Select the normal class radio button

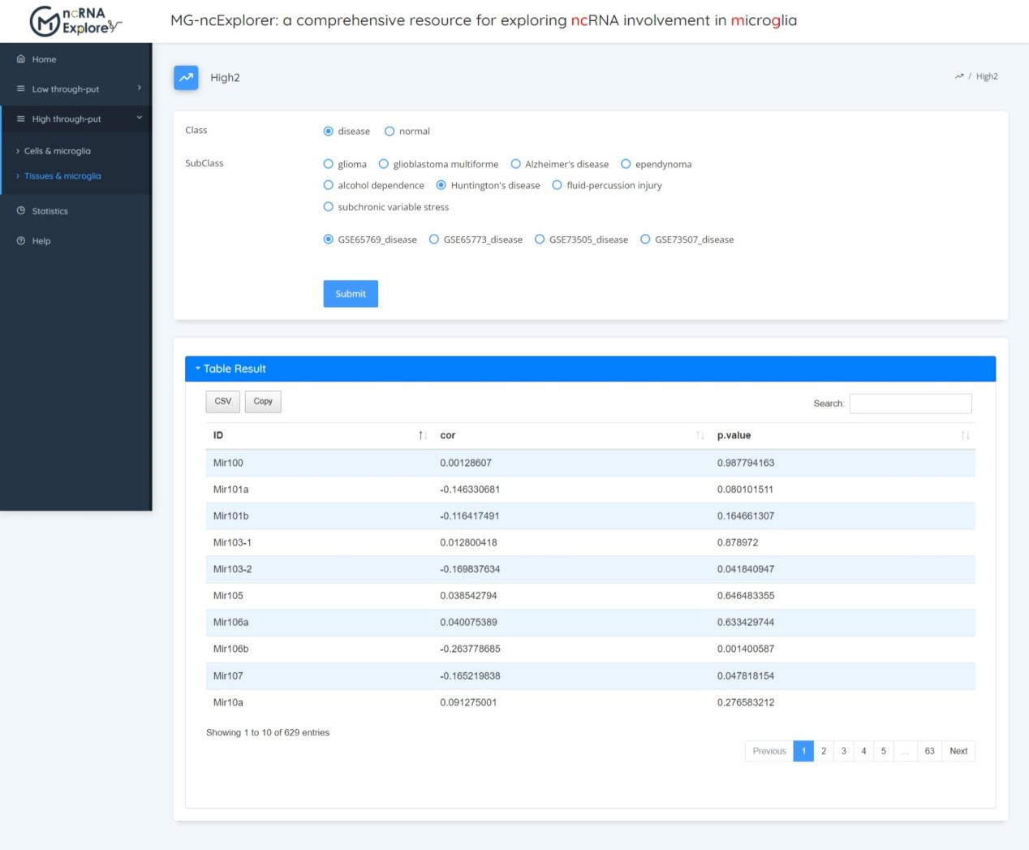(x=390, y=132)
